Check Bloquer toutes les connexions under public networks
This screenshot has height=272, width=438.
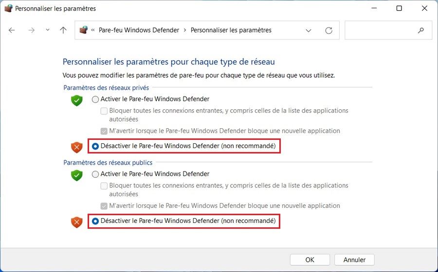click(104, 186)
